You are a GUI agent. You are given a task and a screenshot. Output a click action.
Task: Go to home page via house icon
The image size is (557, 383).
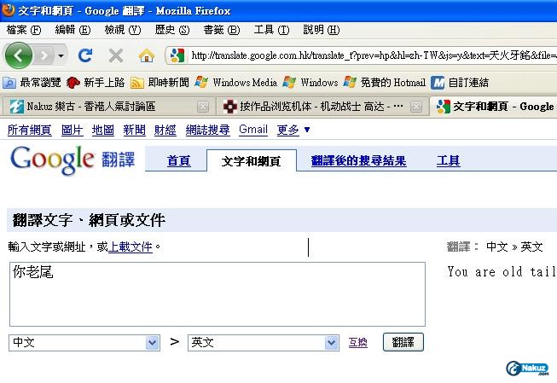[147, 55]
